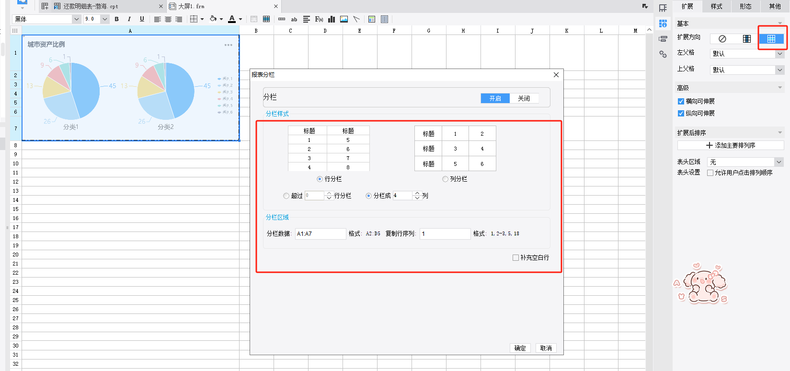Open the 左父格 默认 dropdown
Viewport: 790px width, 371px height.
[x=780, y=54]
